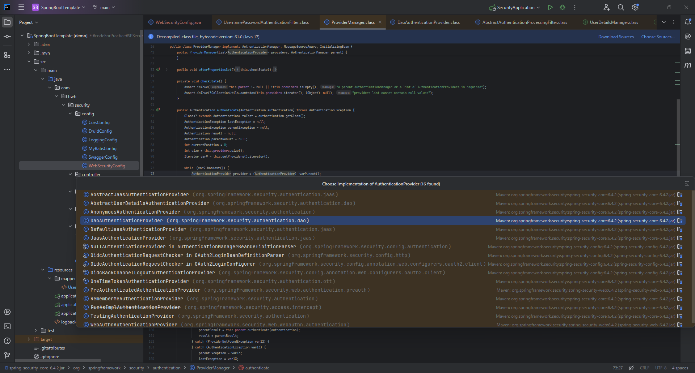Select PreAuthenticatedAuthenticationProvider implementation in popup

pos(383,290)
